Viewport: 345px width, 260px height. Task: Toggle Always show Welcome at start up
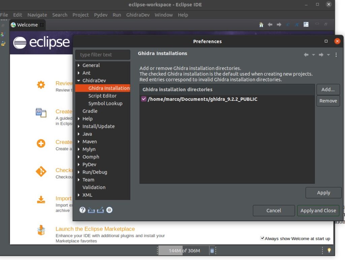pyautogui.click(x=262, y=238)
